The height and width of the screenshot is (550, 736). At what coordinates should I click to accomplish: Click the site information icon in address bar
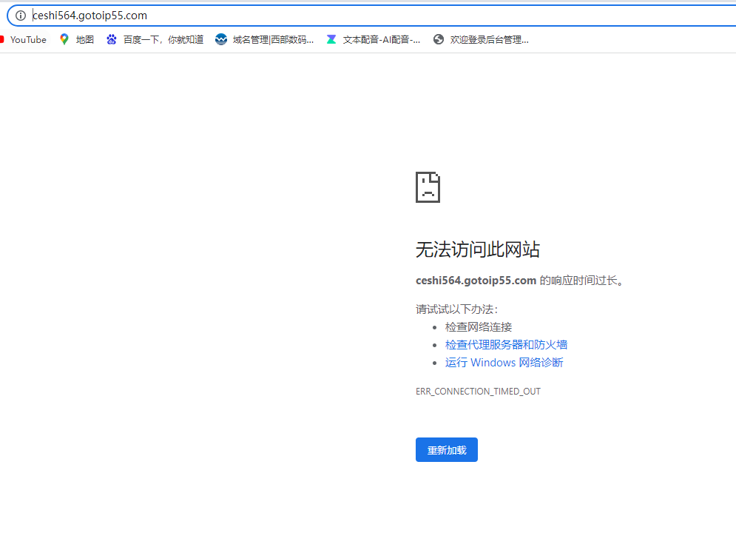pyautogui.click(x=21, y=16)
